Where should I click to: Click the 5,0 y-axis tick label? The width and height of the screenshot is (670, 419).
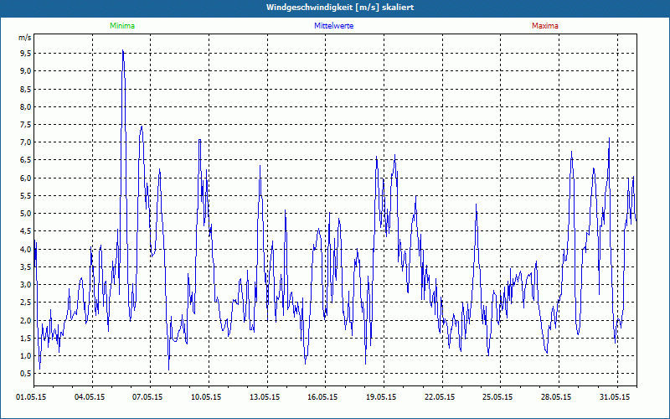25,214
